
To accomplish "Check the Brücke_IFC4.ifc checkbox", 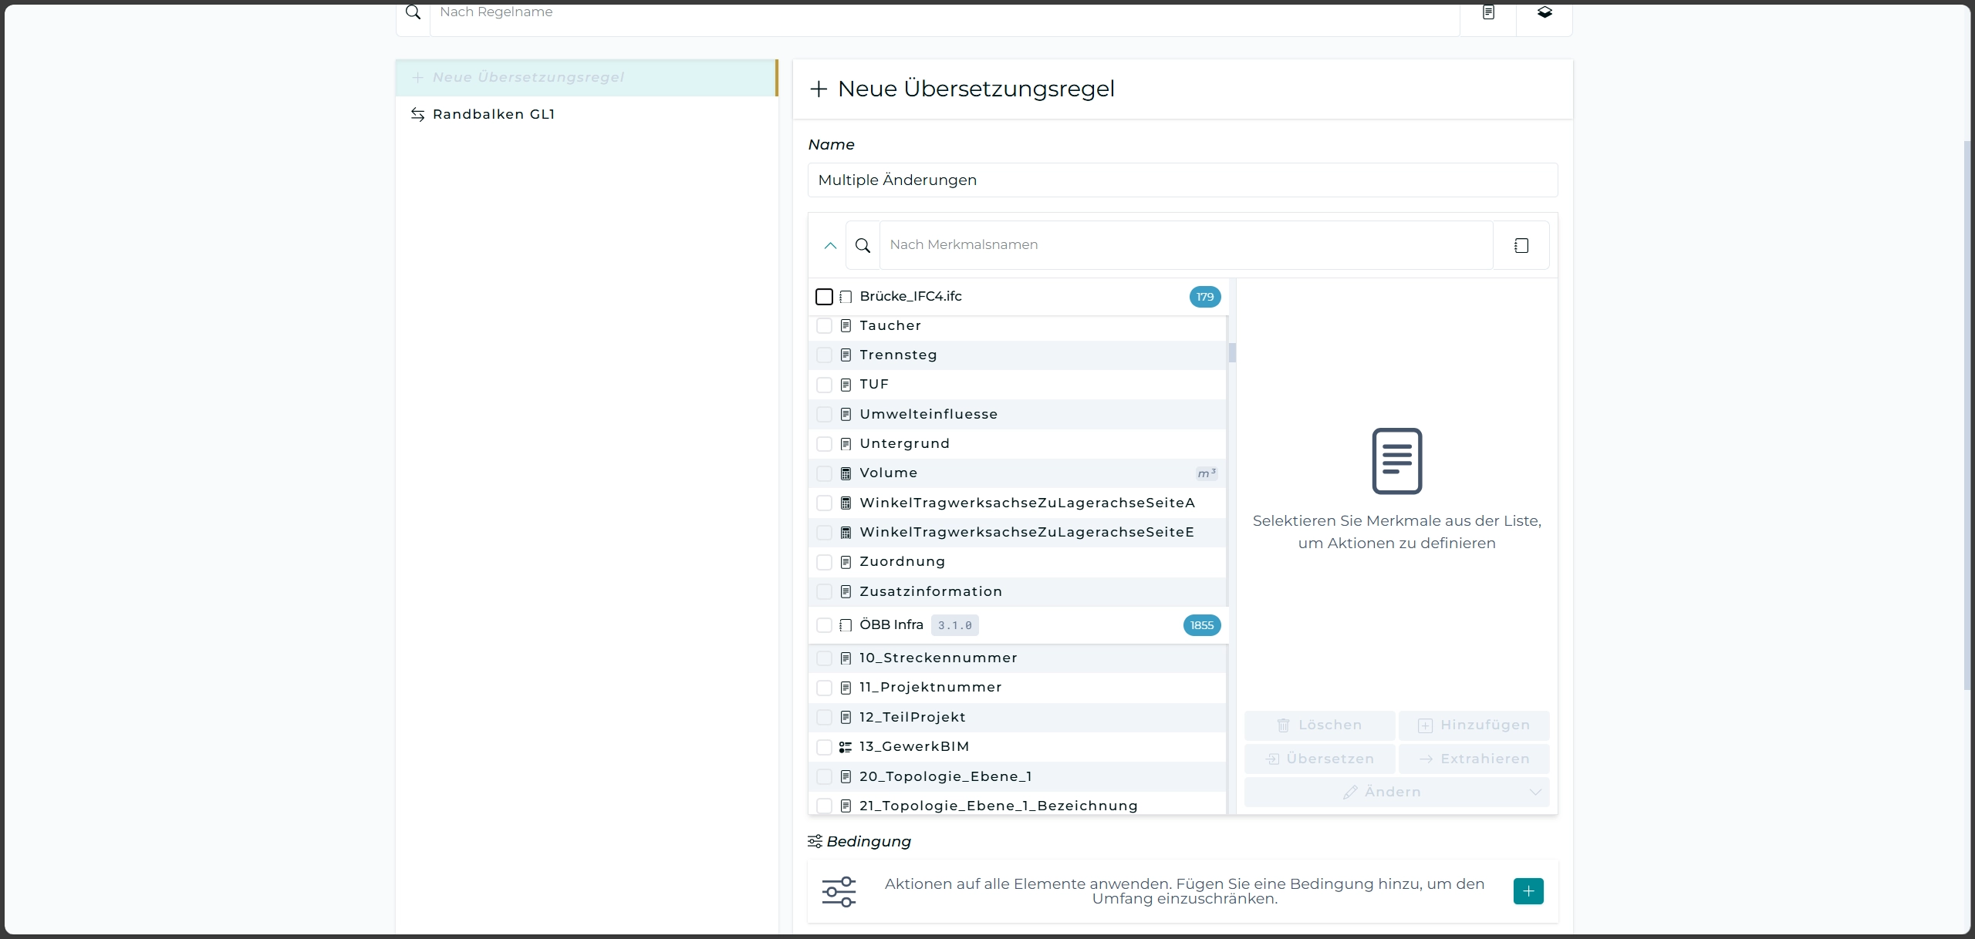I will pyautogui.click(x=824, y=297).
